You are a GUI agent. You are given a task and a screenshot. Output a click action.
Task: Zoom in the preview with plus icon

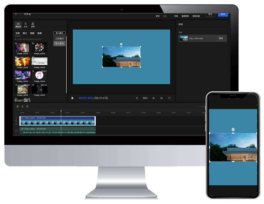153,98
